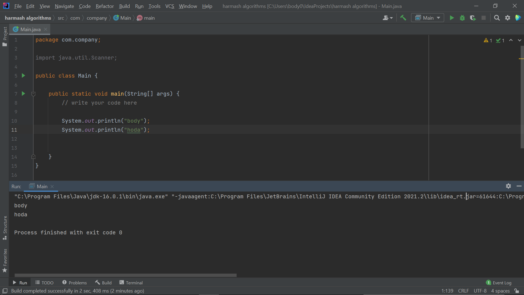Open the Event Log
The width and height of the screenshot is (524, 295).
499,283
